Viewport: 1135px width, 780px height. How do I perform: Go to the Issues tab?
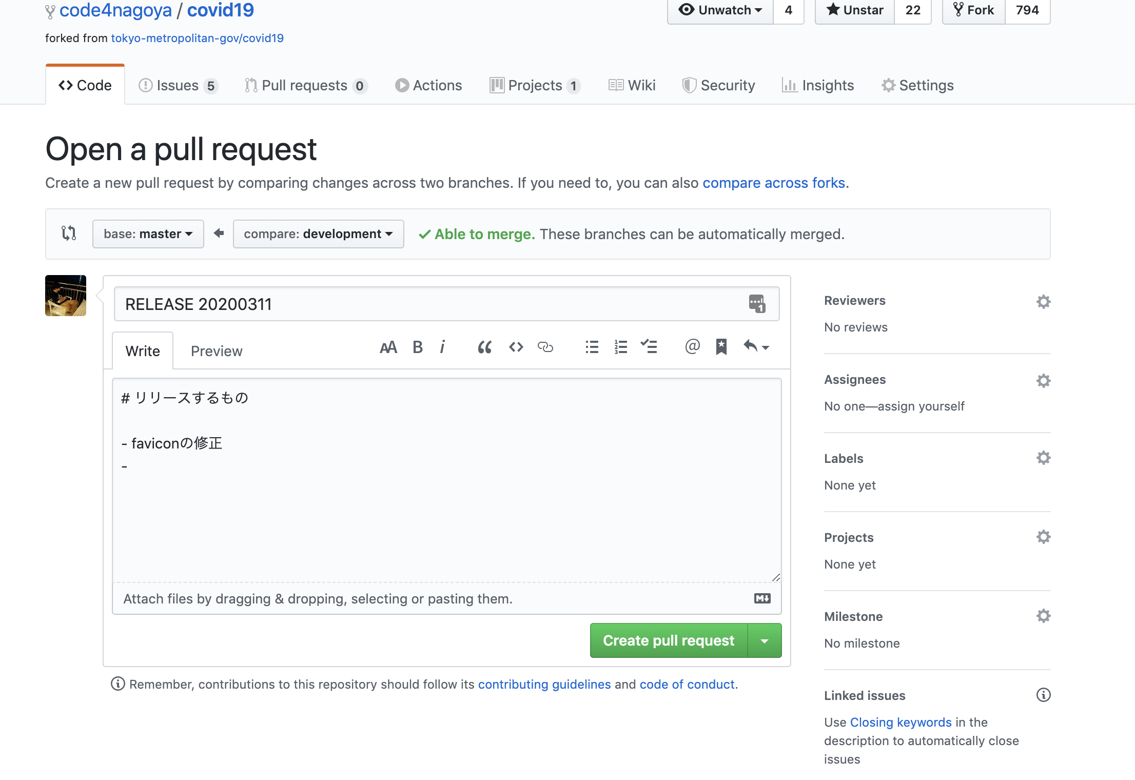pyautogui.click(x=178, y=85)
